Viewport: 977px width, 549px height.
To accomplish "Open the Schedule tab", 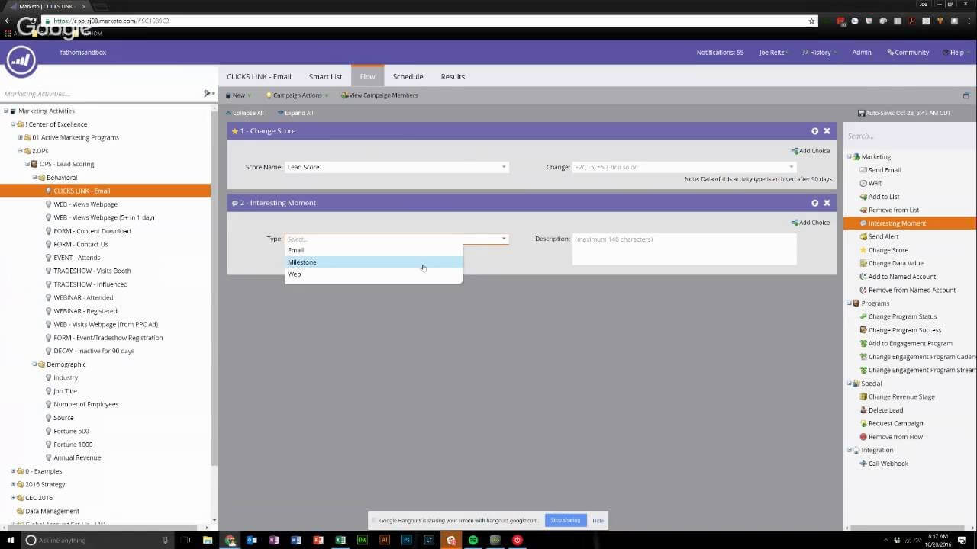I will click(x=408, y=77).
